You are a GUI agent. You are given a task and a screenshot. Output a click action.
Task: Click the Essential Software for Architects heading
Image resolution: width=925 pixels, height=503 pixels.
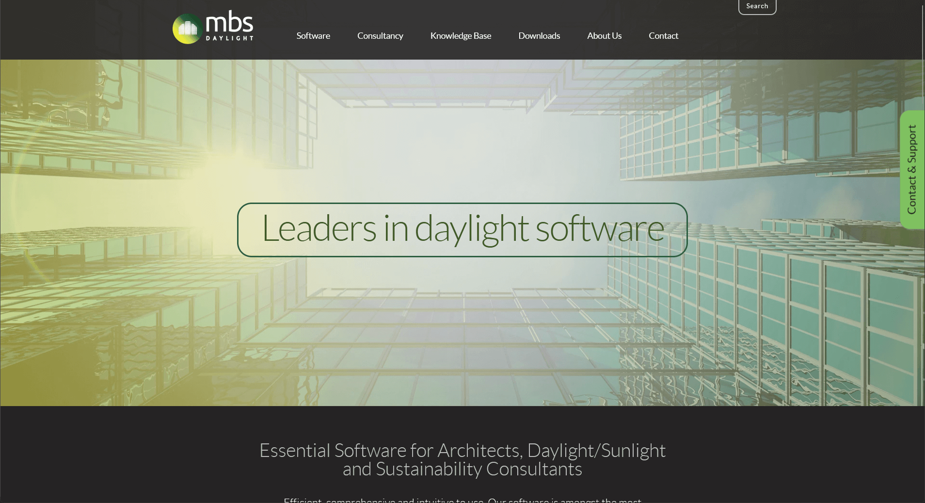click(462, 459)
